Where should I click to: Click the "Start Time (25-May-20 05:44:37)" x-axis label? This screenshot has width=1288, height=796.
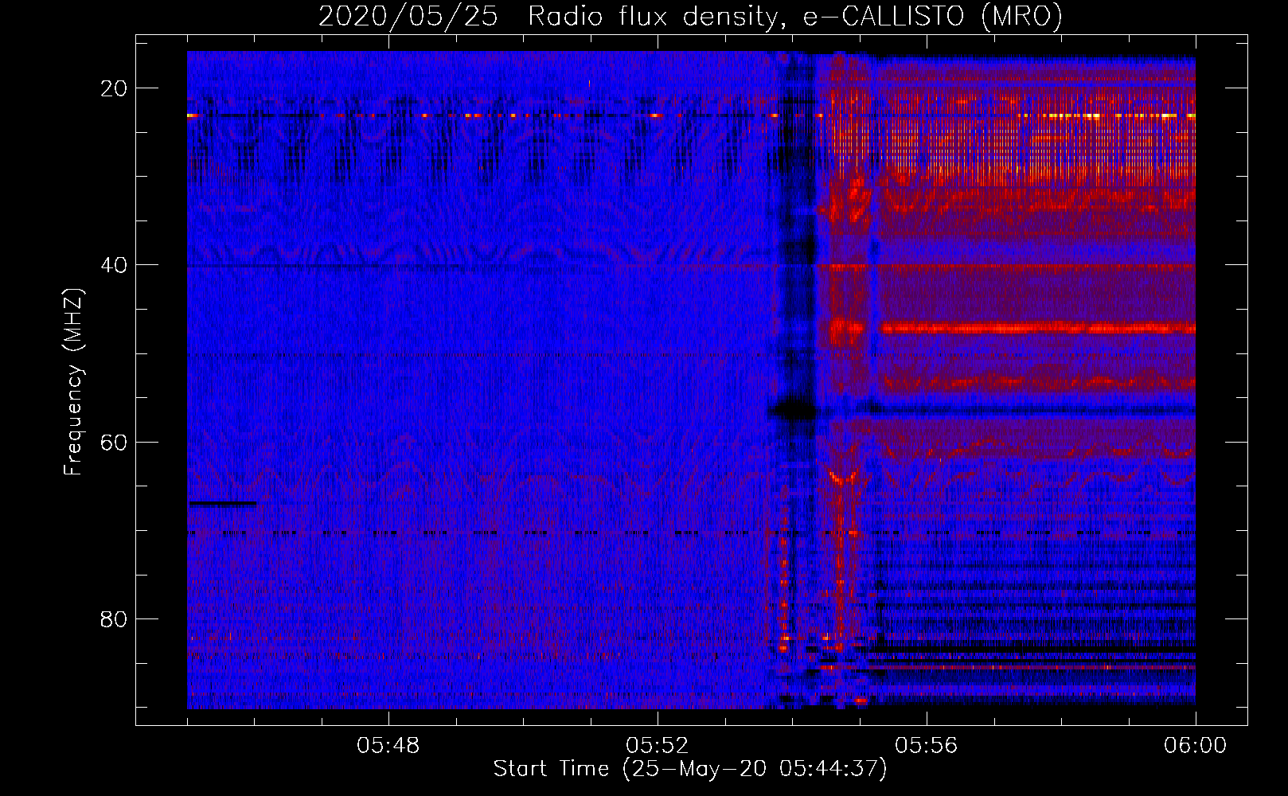coord(690,769)
